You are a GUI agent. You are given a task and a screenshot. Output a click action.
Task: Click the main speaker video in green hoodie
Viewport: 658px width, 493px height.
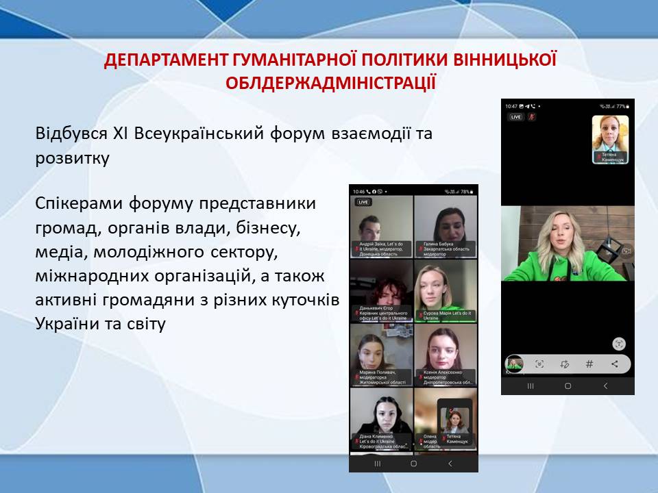[568, 244]
